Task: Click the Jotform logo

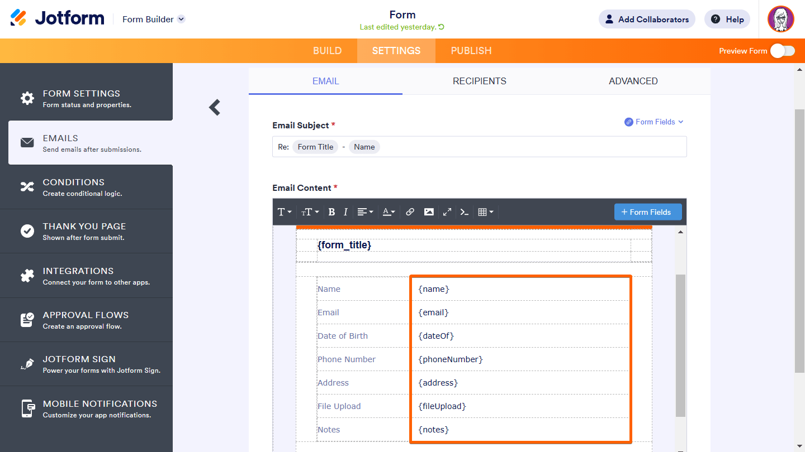Action: 58,18
